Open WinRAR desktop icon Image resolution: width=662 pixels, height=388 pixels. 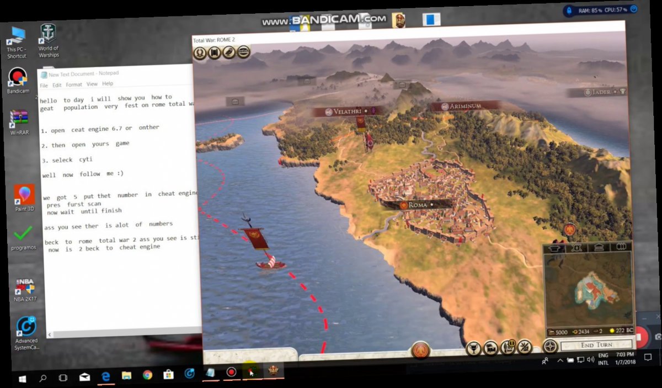pos(20,123)
